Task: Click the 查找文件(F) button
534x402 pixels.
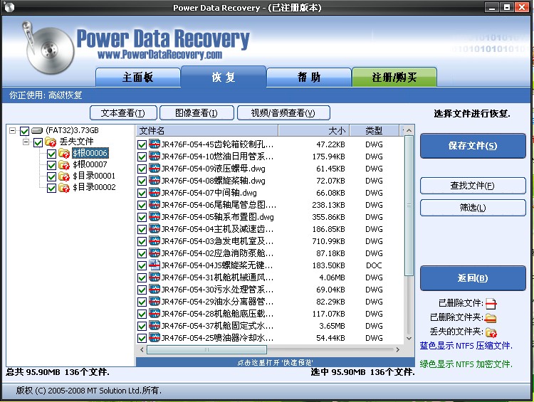Action: pyautogui.click(x=473, y=186)
